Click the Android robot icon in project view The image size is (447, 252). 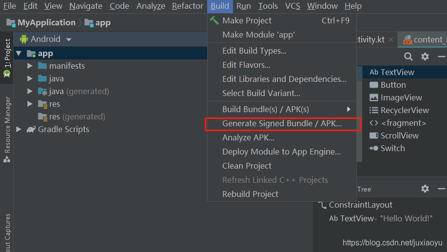click(24, 39)
